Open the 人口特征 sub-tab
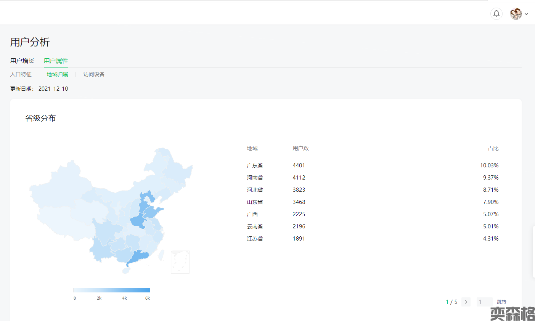Screen dimensions: 535x321 (21, 74)
